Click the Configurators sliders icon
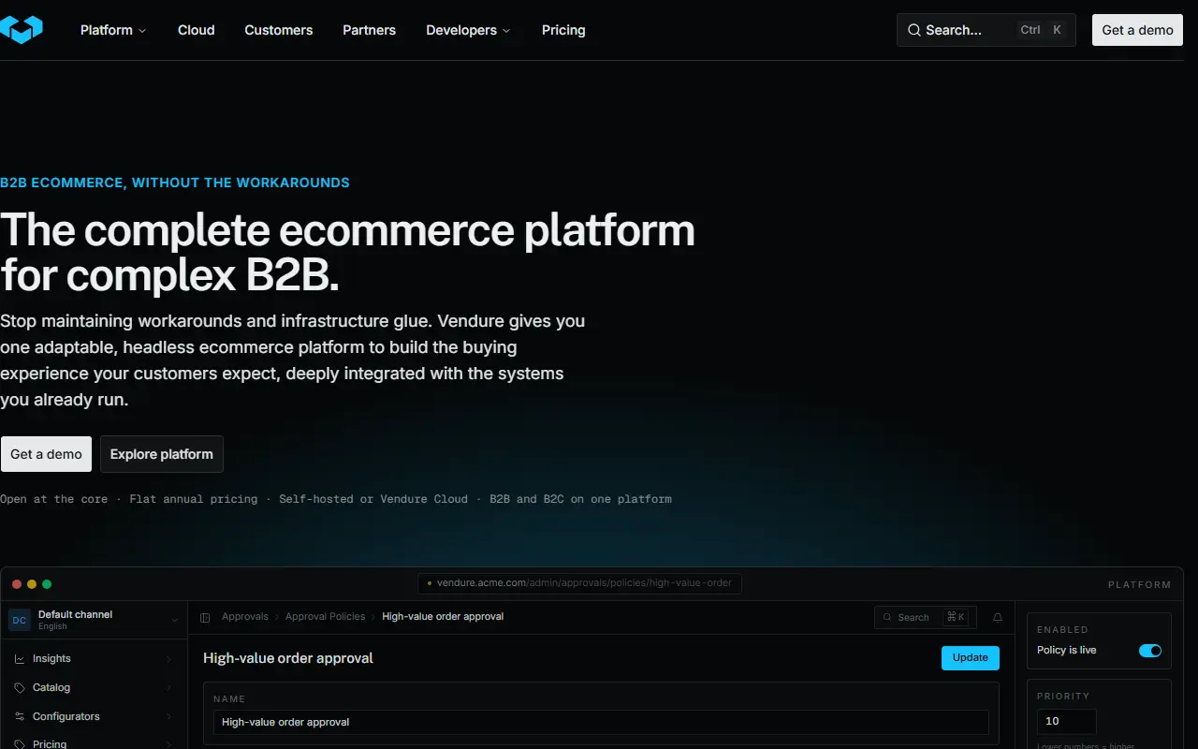The width and height of the screenshot is (1198, 749). (x=20, y=717)
